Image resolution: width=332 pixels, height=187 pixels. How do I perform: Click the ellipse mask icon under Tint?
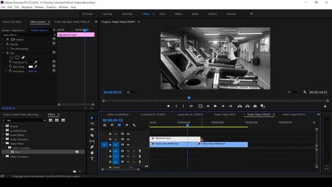point(11,57)
